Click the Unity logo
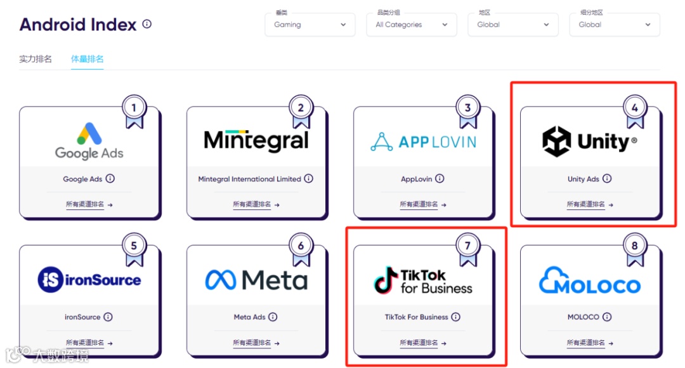This screenshot has height=368, width=685. pos(589,141)
